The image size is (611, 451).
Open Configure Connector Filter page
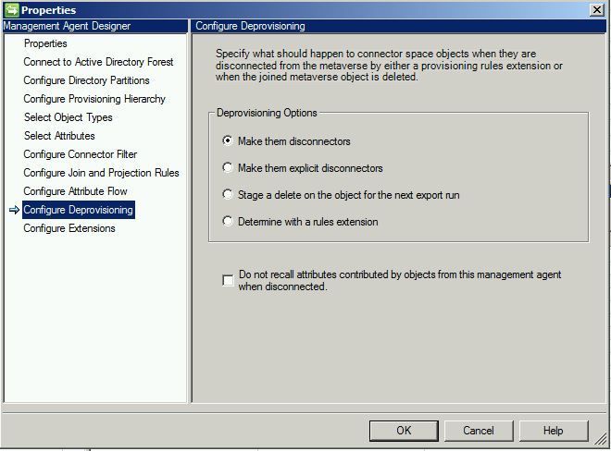click(x=80, y=154)
